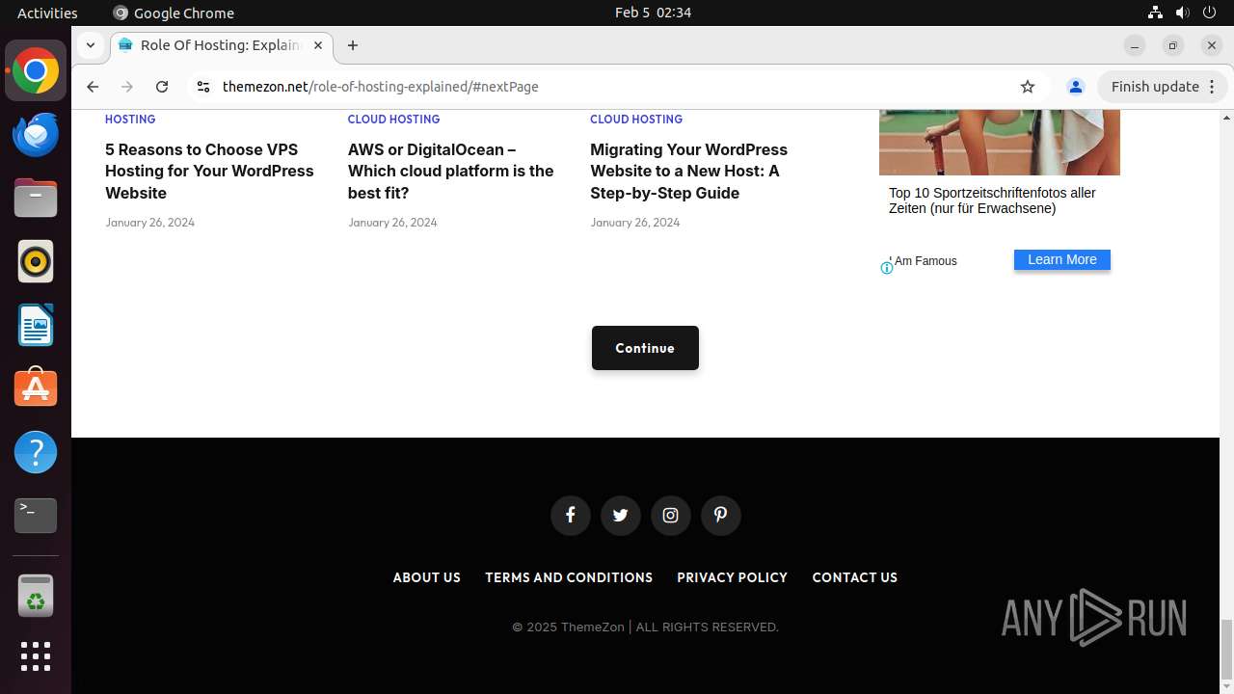Open LibreOffice Writer from the dock

[x=36, y=326]
